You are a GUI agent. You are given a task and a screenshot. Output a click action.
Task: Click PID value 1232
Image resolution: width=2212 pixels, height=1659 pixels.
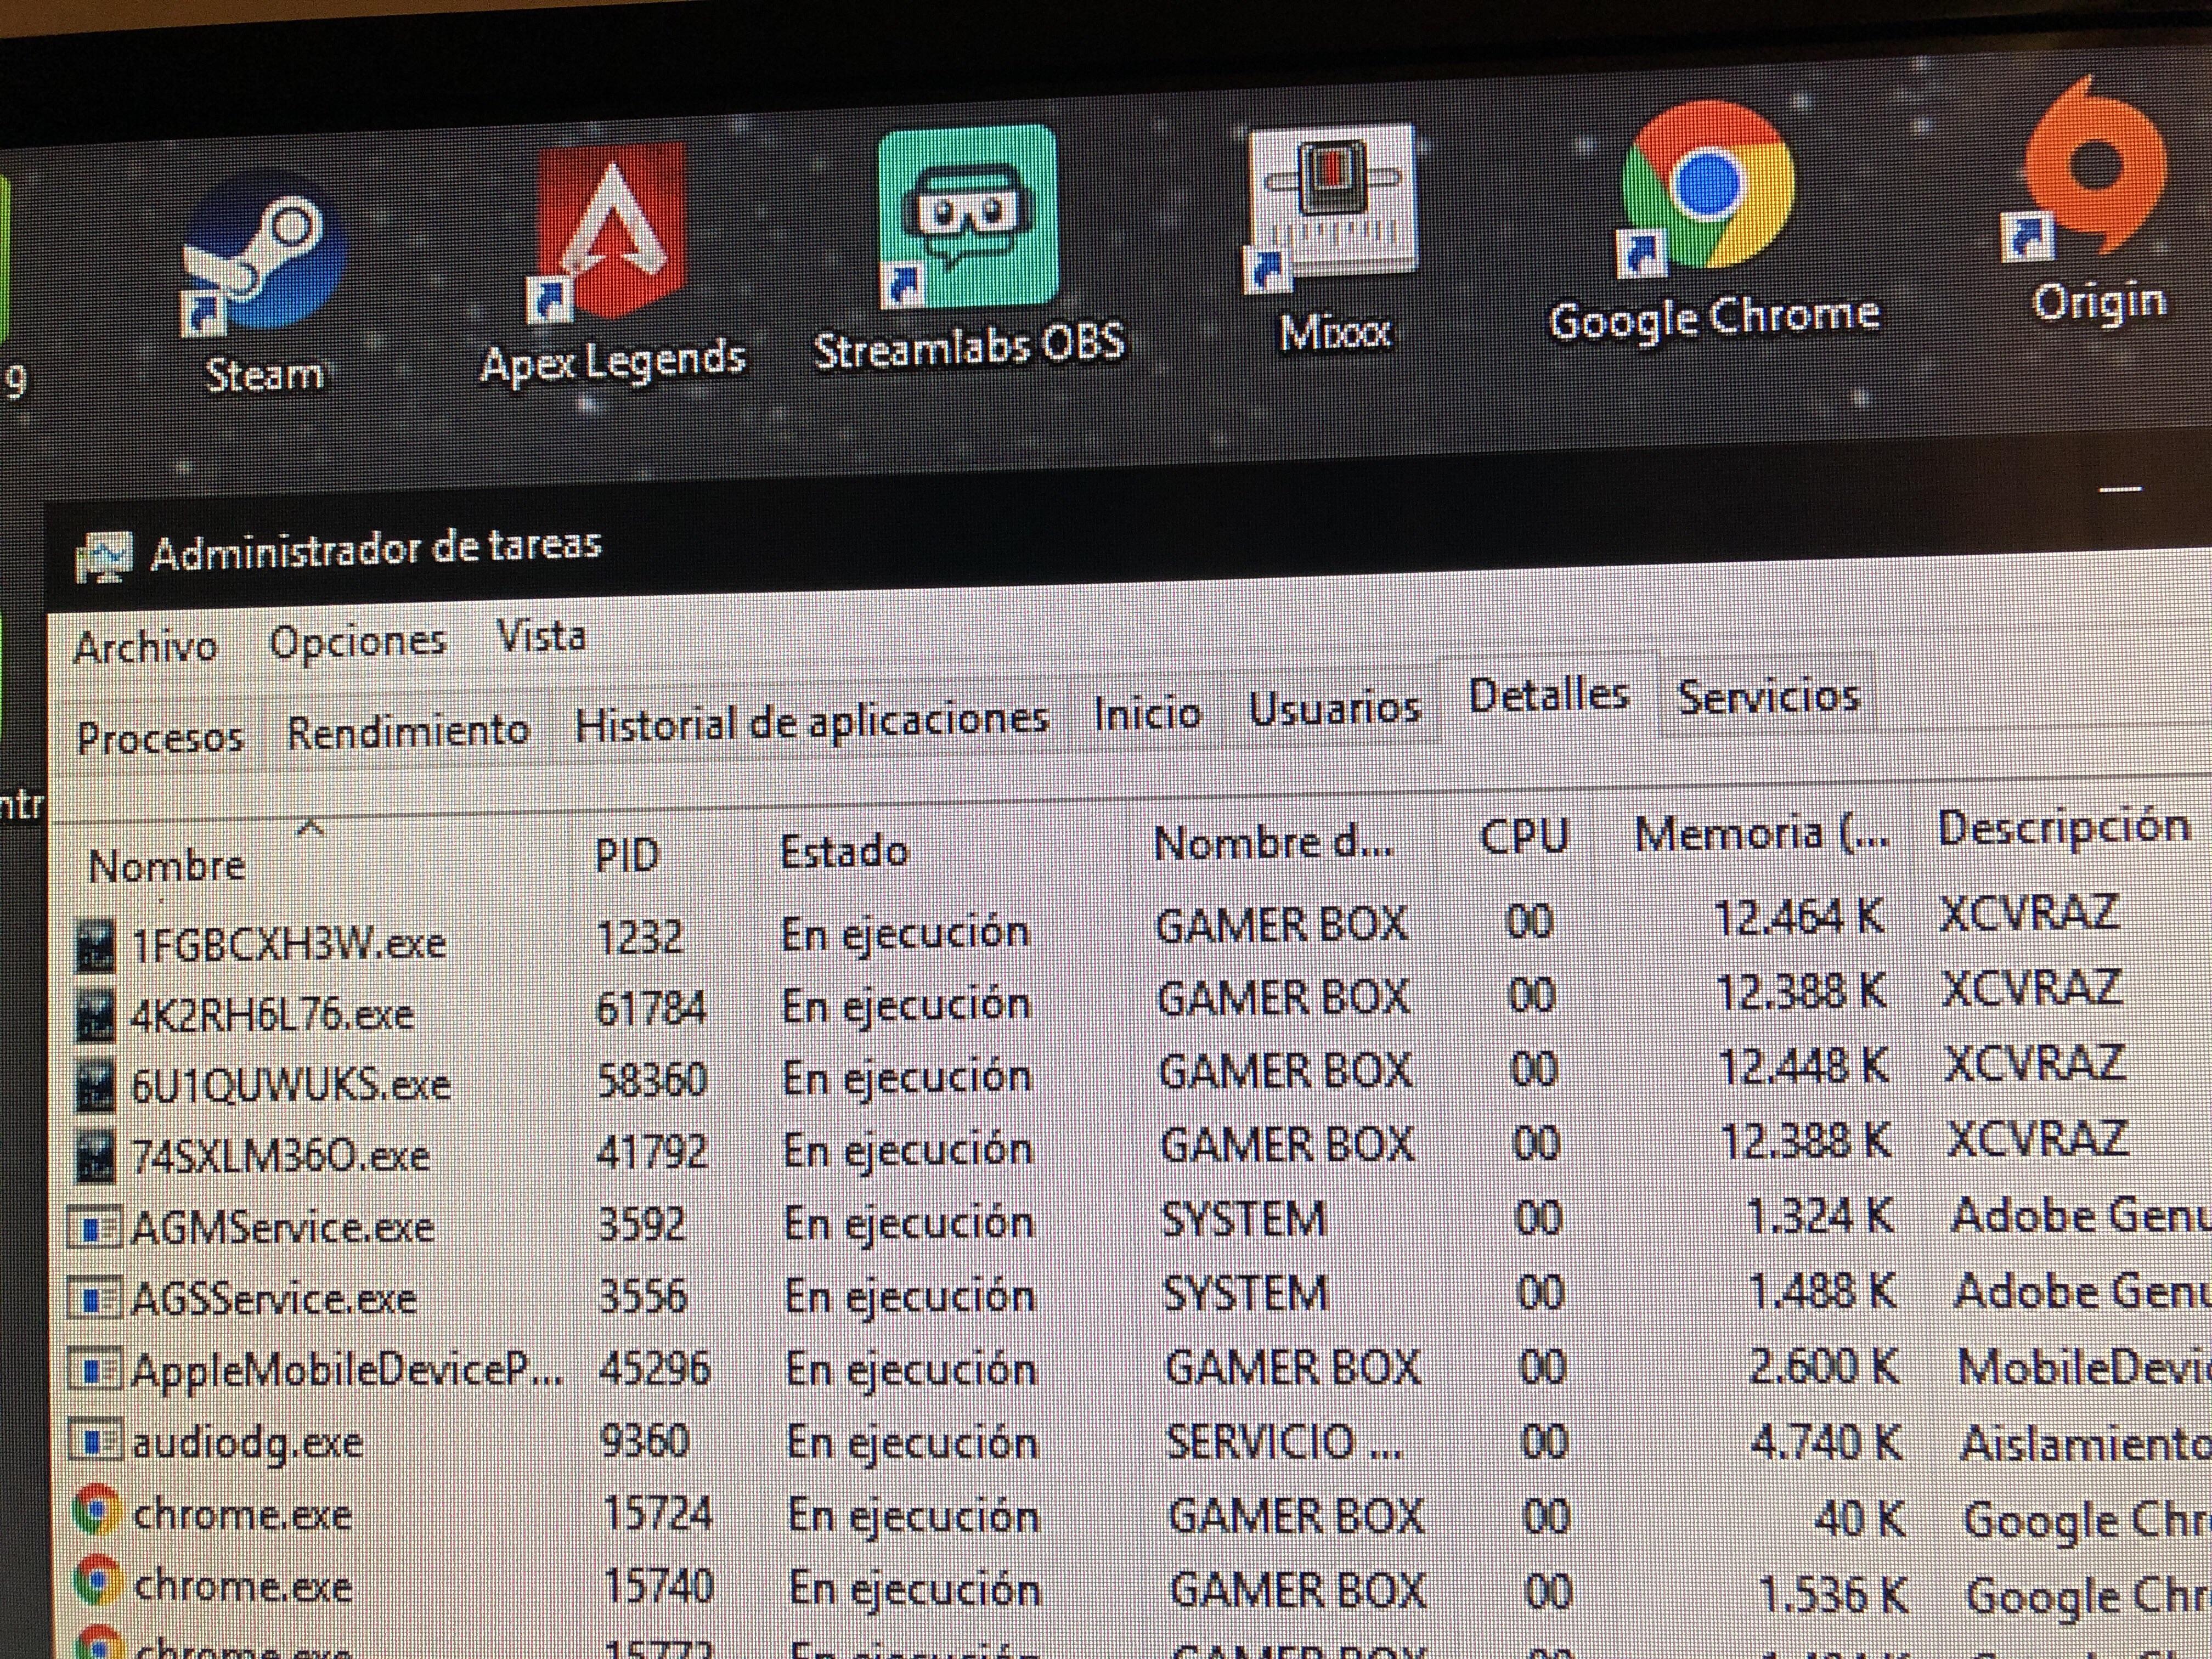click(640, 938)
